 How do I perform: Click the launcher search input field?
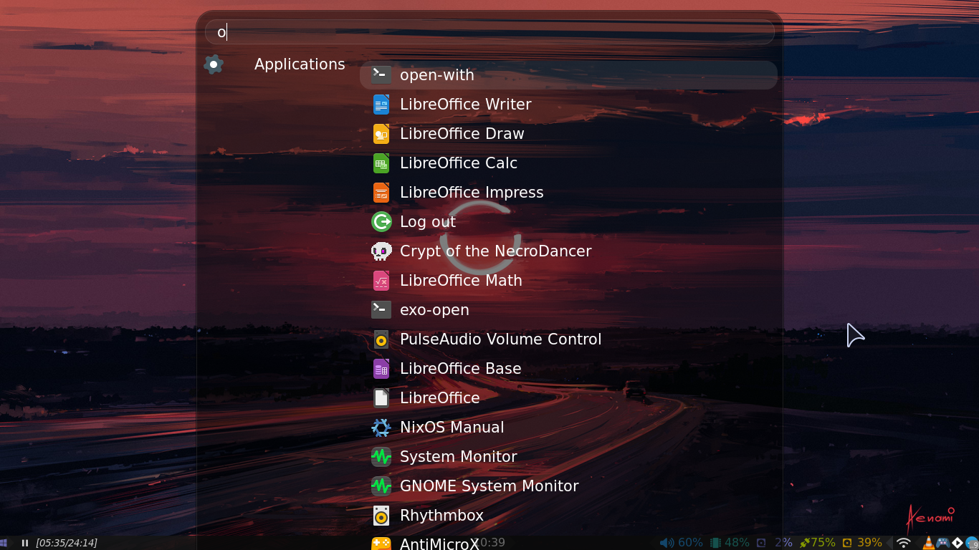click(489, 32)
